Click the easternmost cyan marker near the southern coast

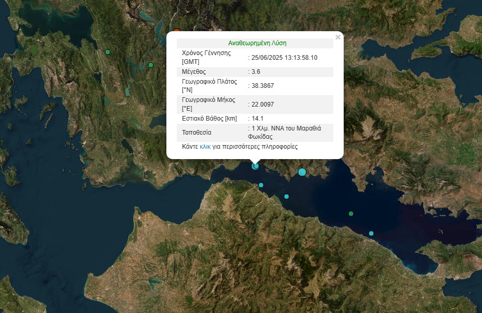point(371,233)
